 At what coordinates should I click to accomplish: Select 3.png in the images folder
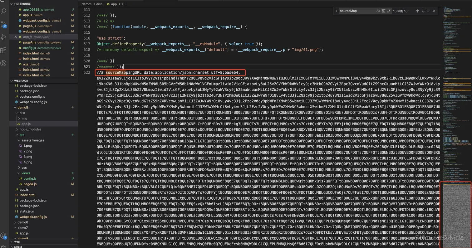(x=44, y=157)
